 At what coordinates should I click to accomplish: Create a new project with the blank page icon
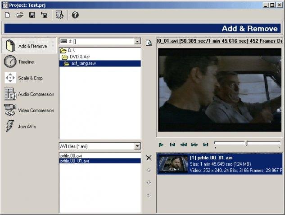tap(8, 15)
